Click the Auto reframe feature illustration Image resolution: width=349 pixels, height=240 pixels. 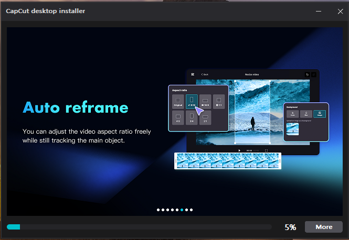click(x=248, y=119)
